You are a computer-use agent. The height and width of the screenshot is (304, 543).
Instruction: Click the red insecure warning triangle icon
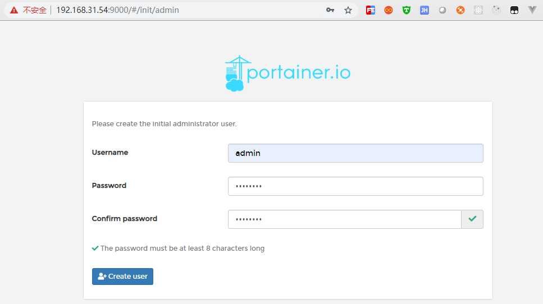14,10
